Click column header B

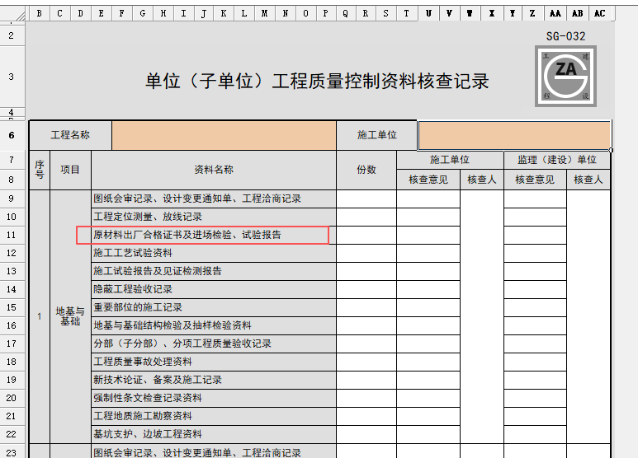pos(39,13)
